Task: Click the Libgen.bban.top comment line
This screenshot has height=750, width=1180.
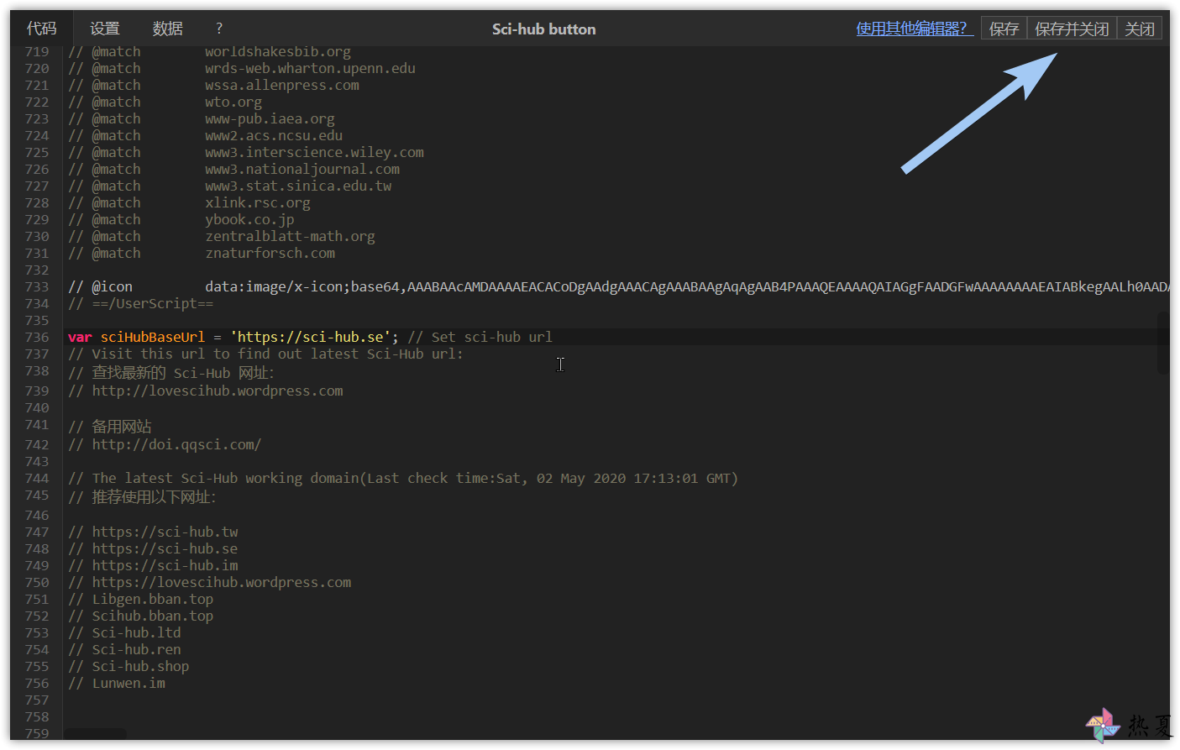Action: [x=141, y=599]
